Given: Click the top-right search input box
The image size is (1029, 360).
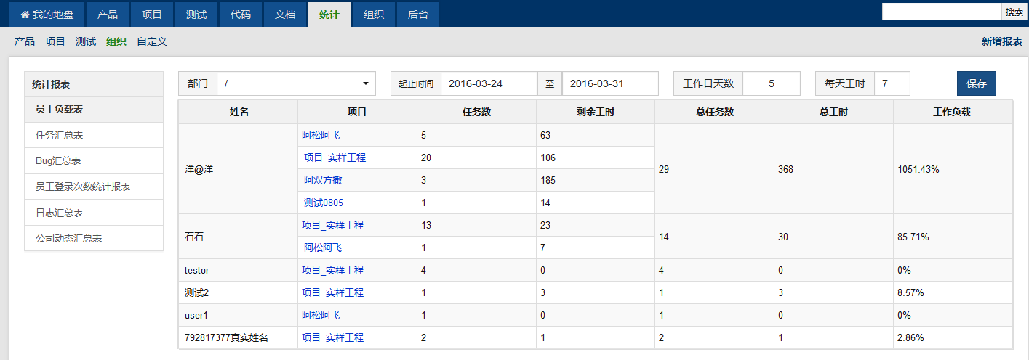Looking at the screenshot, I should click(942, 12).
